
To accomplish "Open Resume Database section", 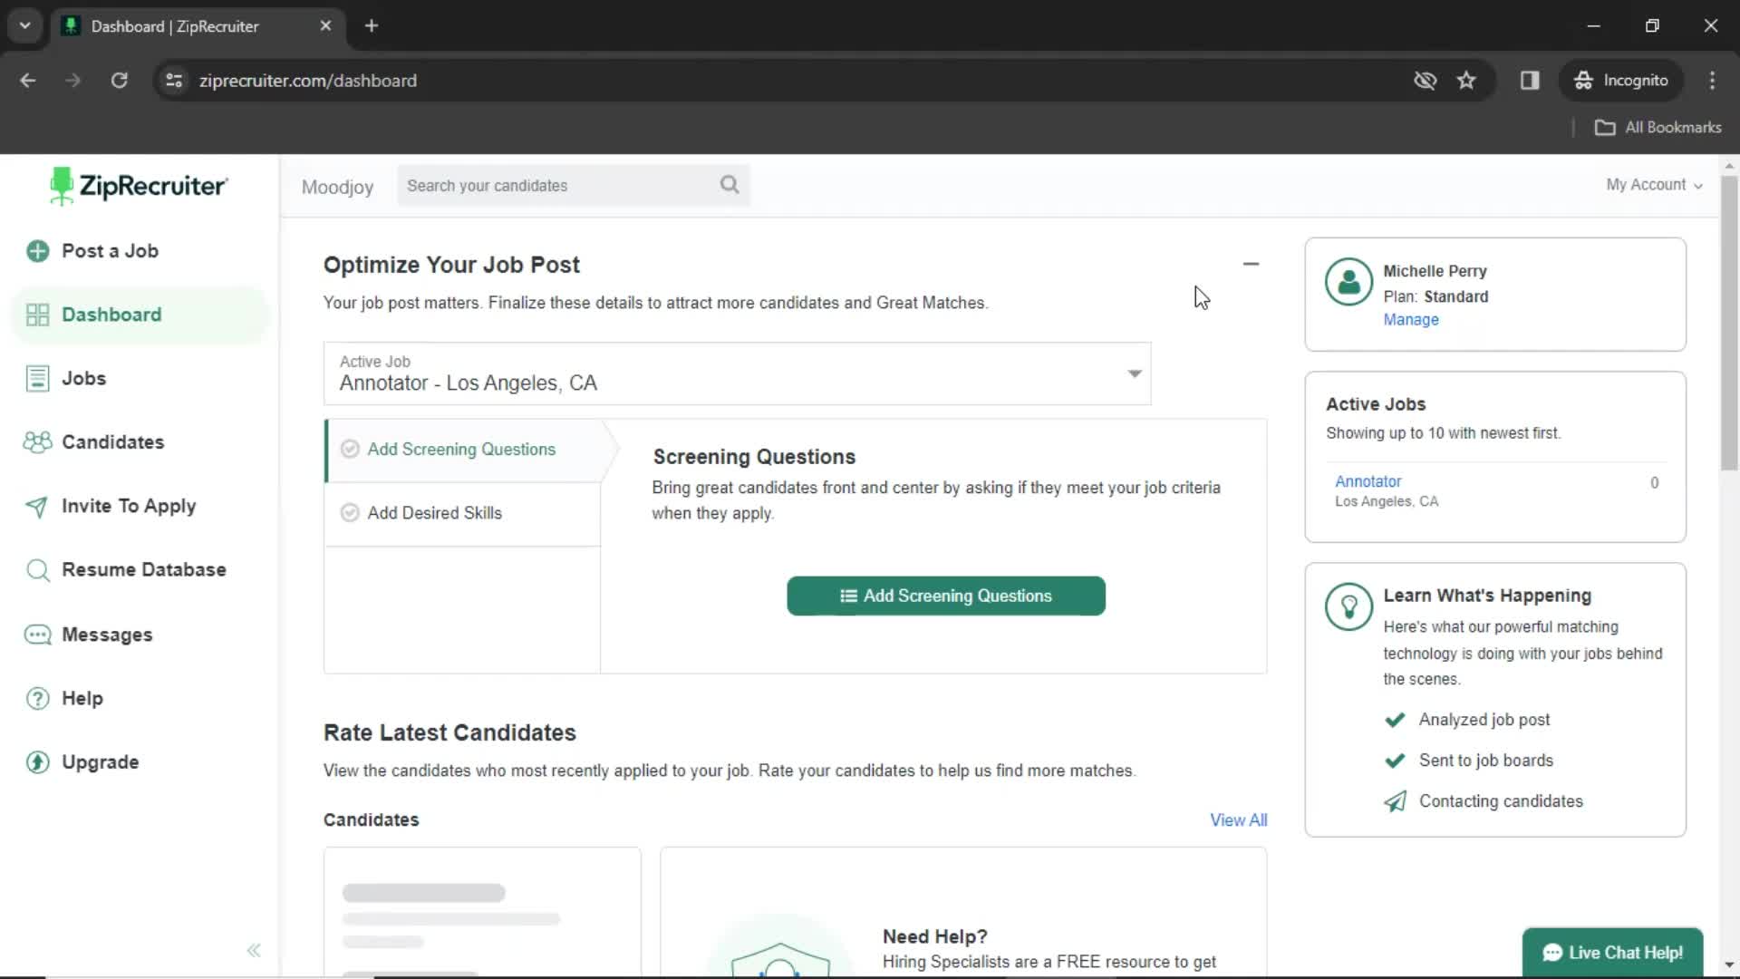I will (x=143, y=569).
